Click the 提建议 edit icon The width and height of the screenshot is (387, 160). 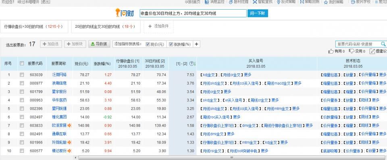pos(372,51)
